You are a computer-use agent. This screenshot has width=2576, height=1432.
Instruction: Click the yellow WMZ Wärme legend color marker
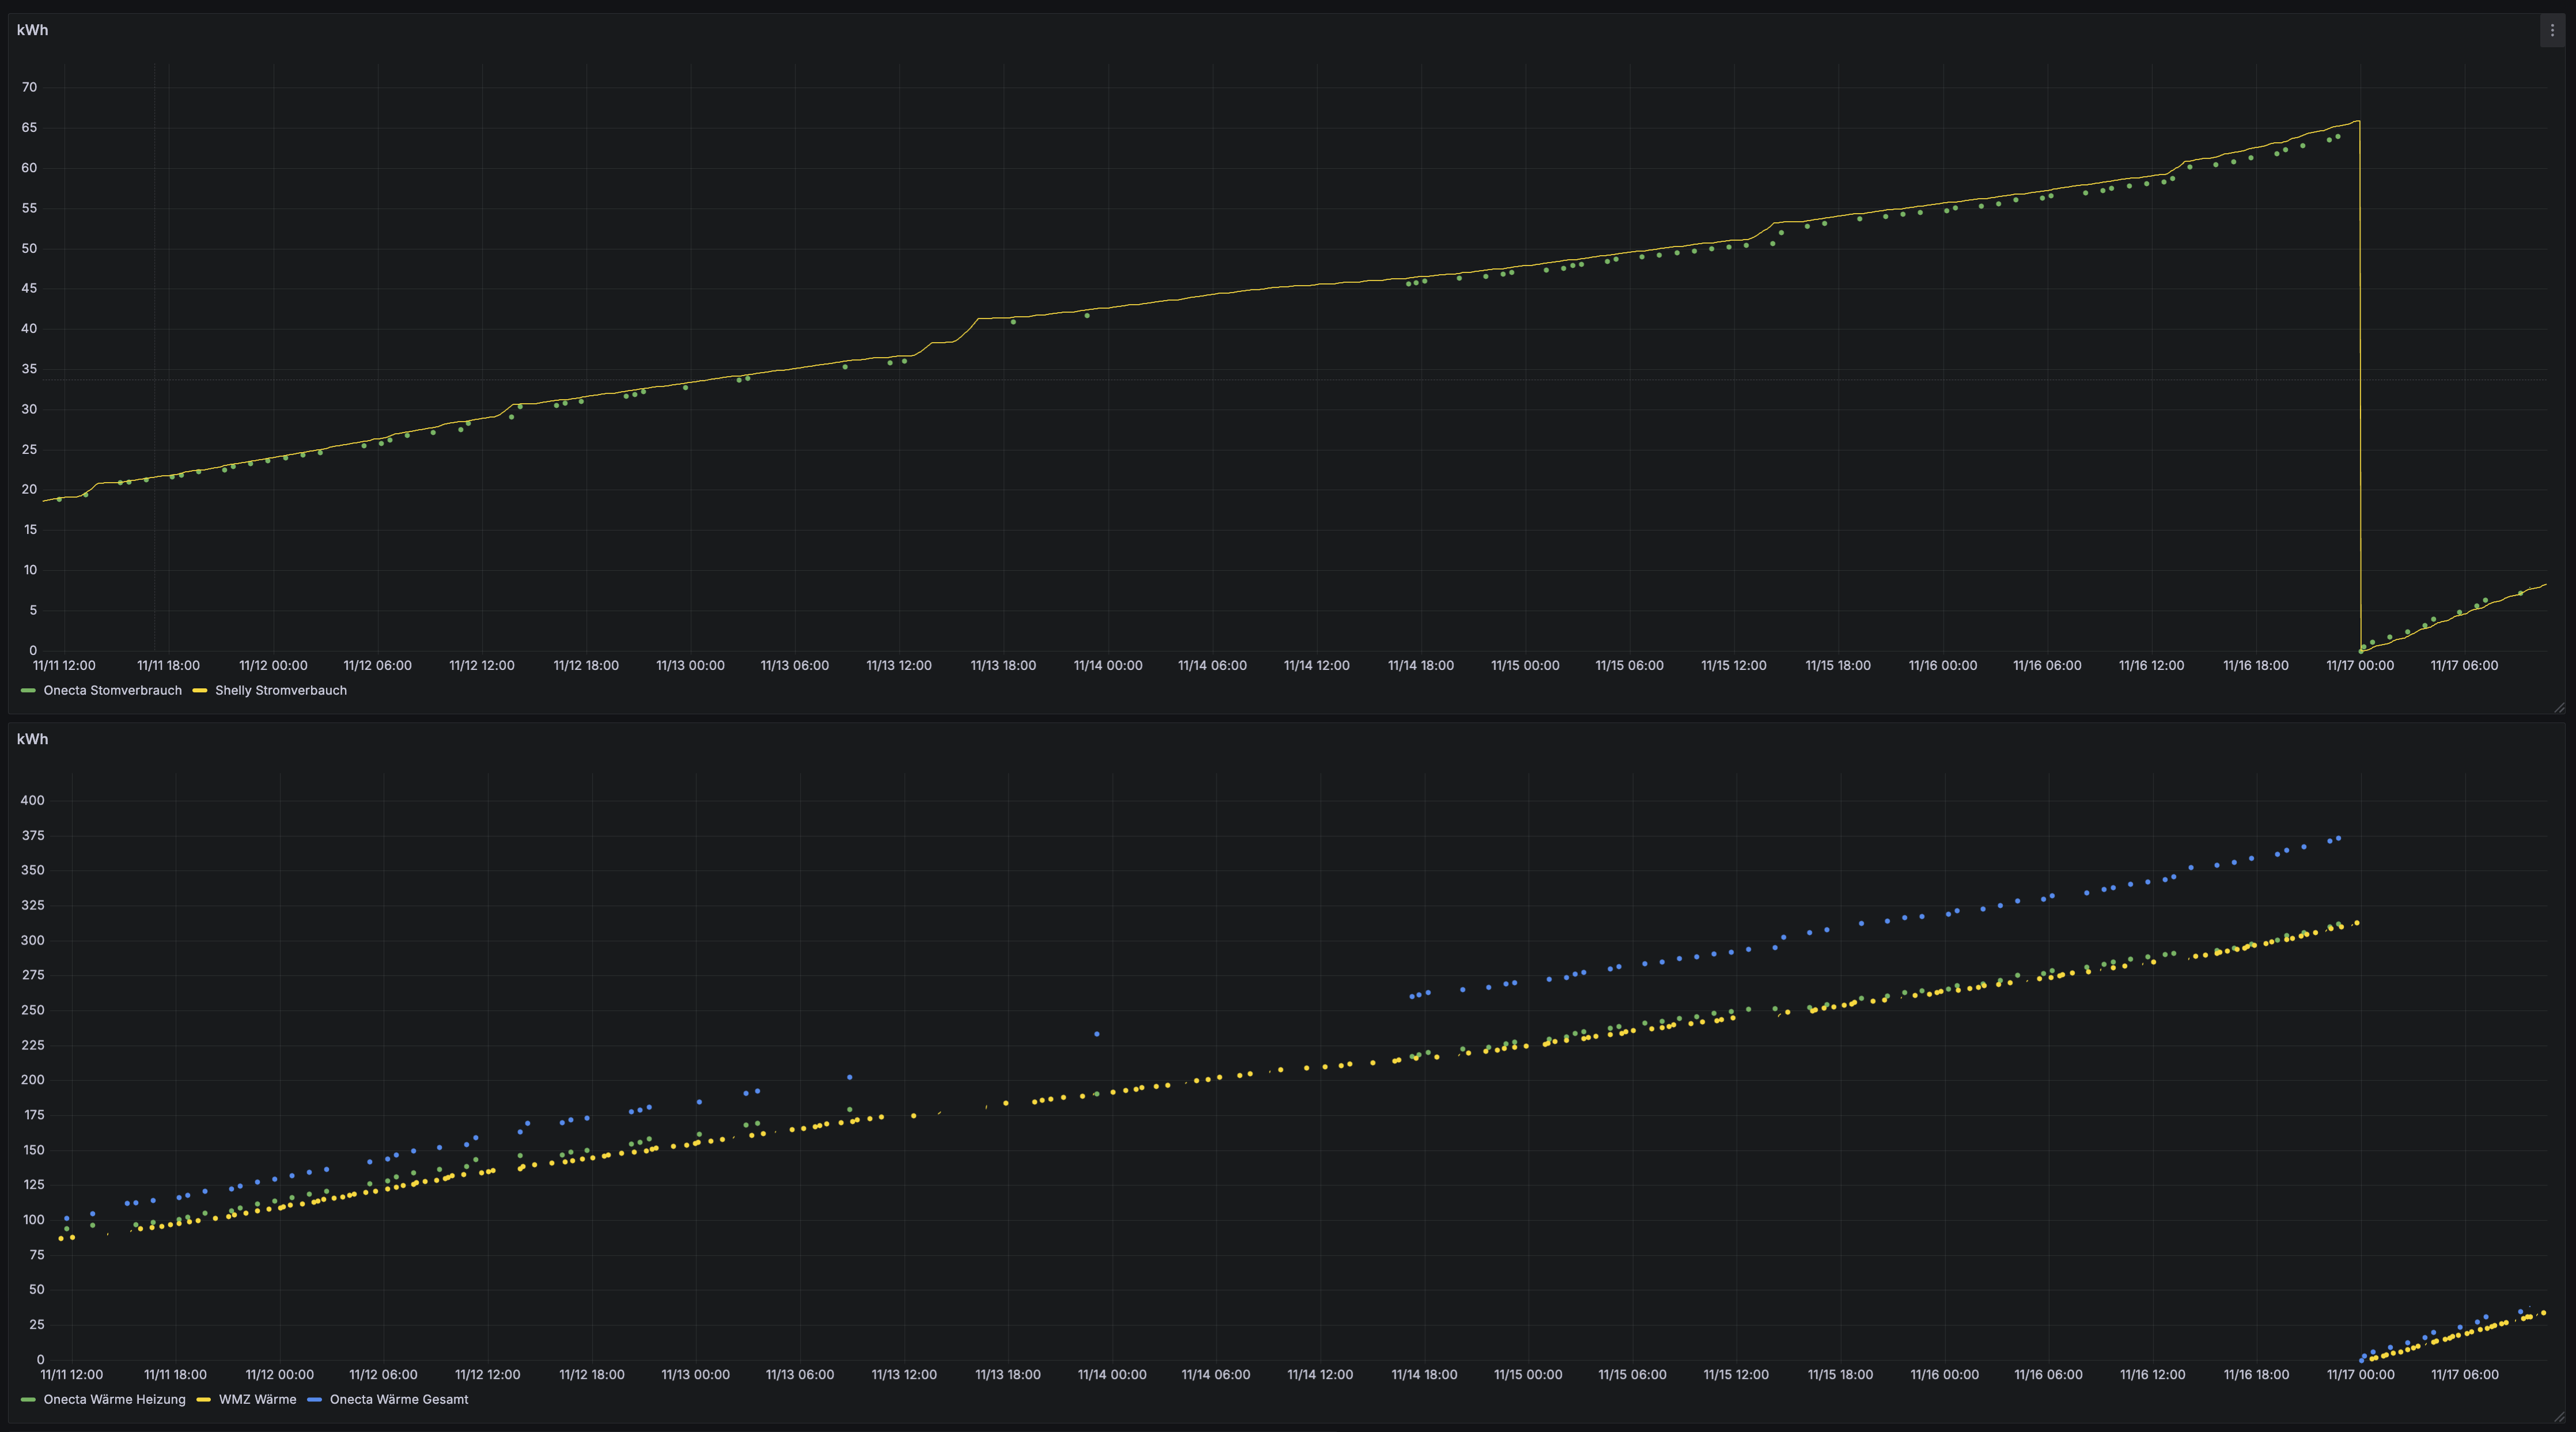[203, 1400]
